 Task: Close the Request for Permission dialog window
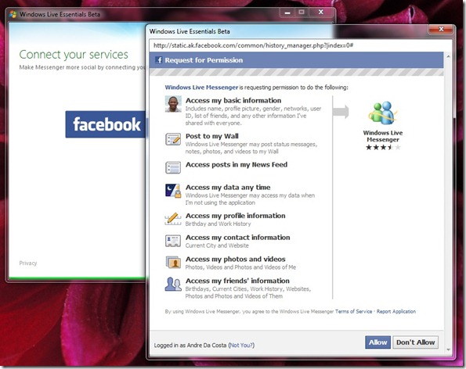coord(442,29)
